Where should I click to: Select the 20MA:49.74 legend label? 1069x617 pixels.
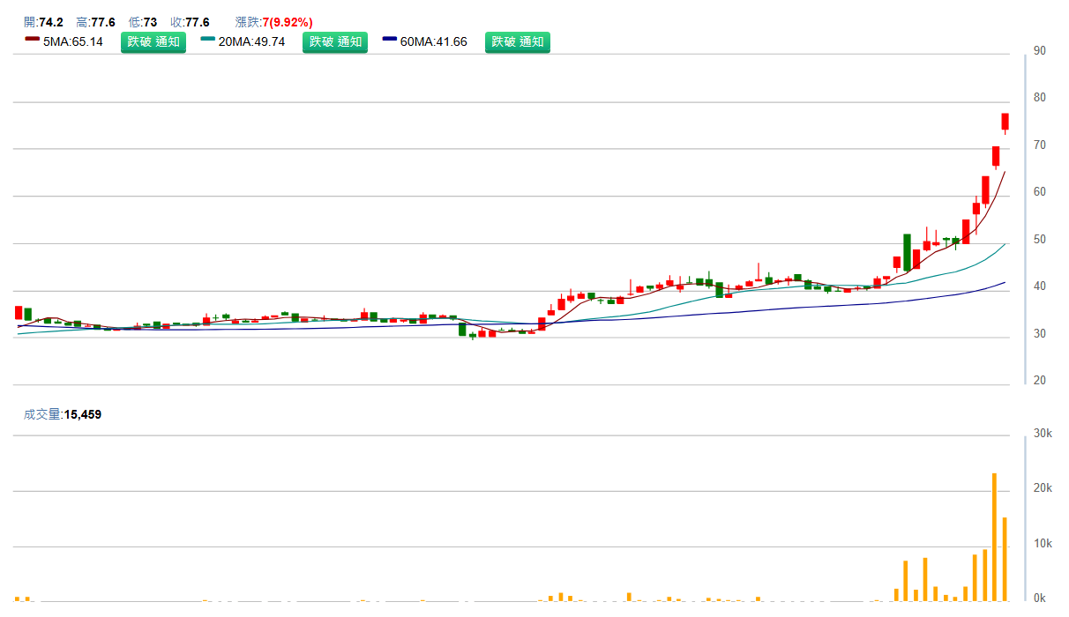point(251,41)
